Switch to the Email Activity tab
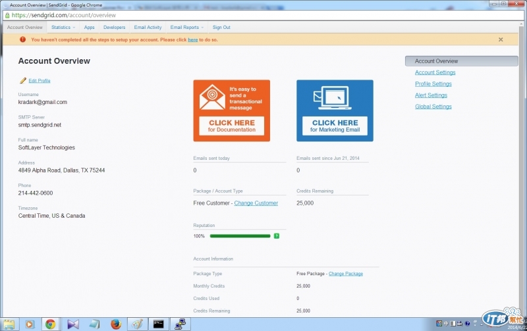This screenshot has height=331, width=527. point(148,27)
